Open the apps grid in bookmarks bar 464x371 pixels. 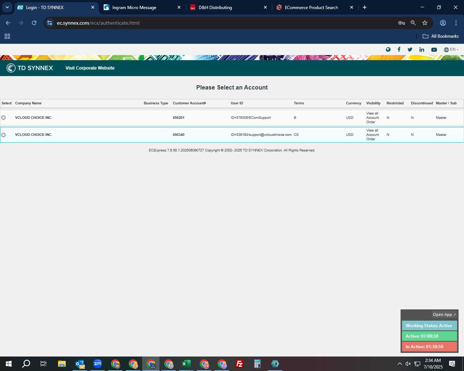pos(7,36)
